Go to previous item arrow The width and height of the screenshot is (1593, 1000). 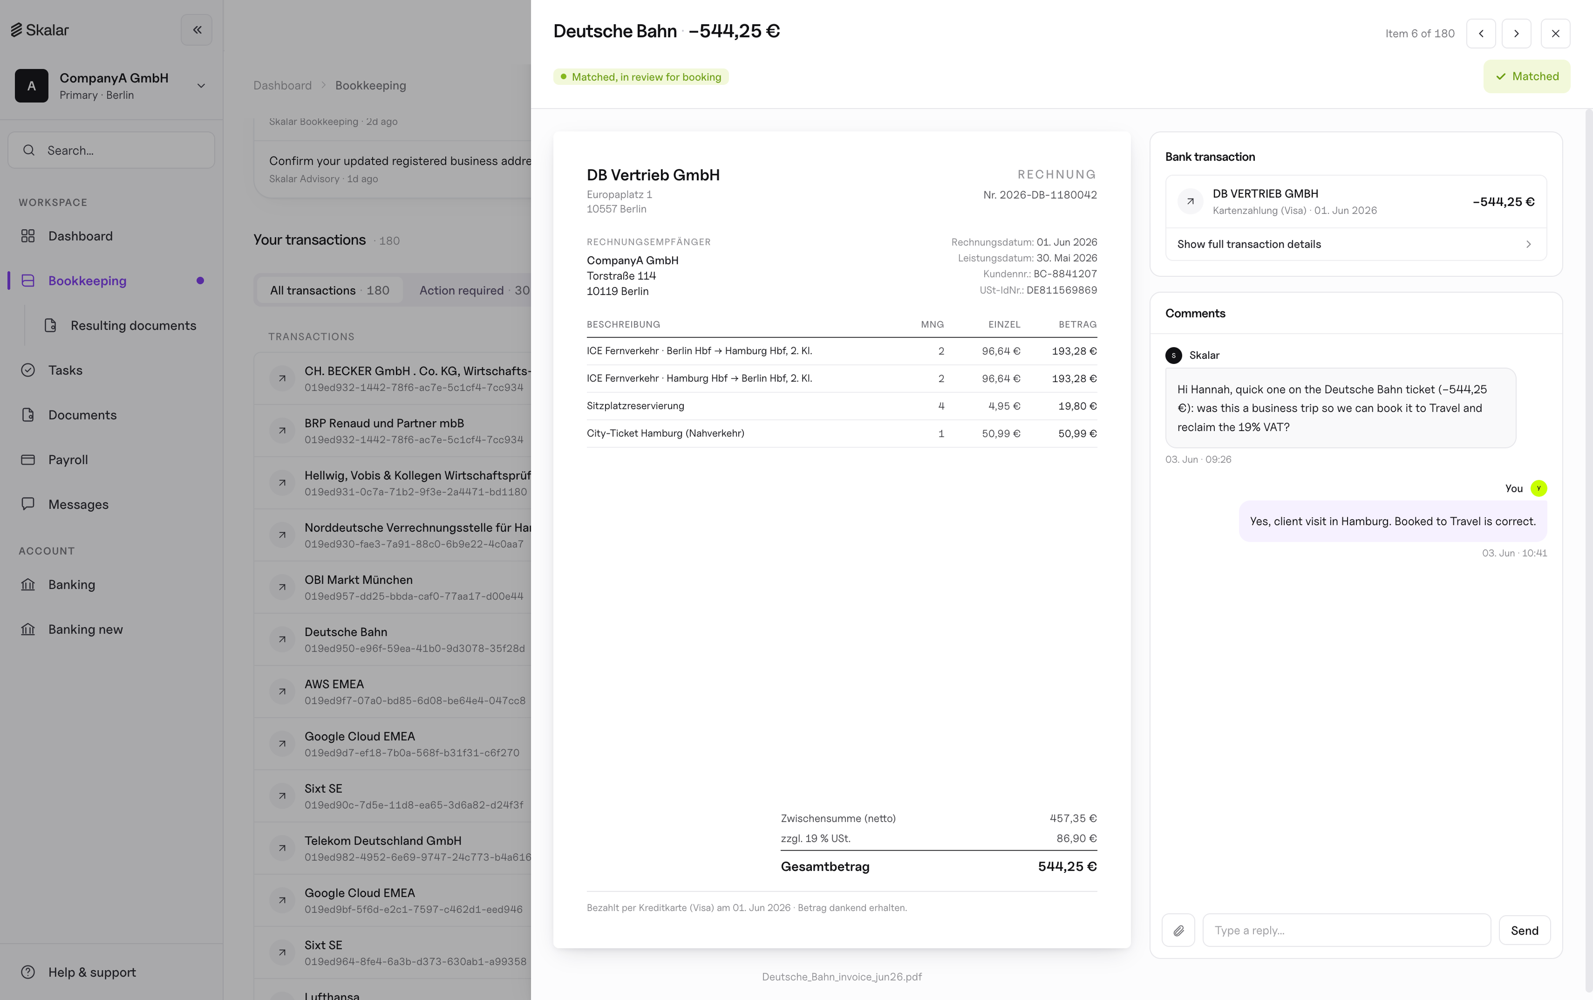pos(1481,33)
